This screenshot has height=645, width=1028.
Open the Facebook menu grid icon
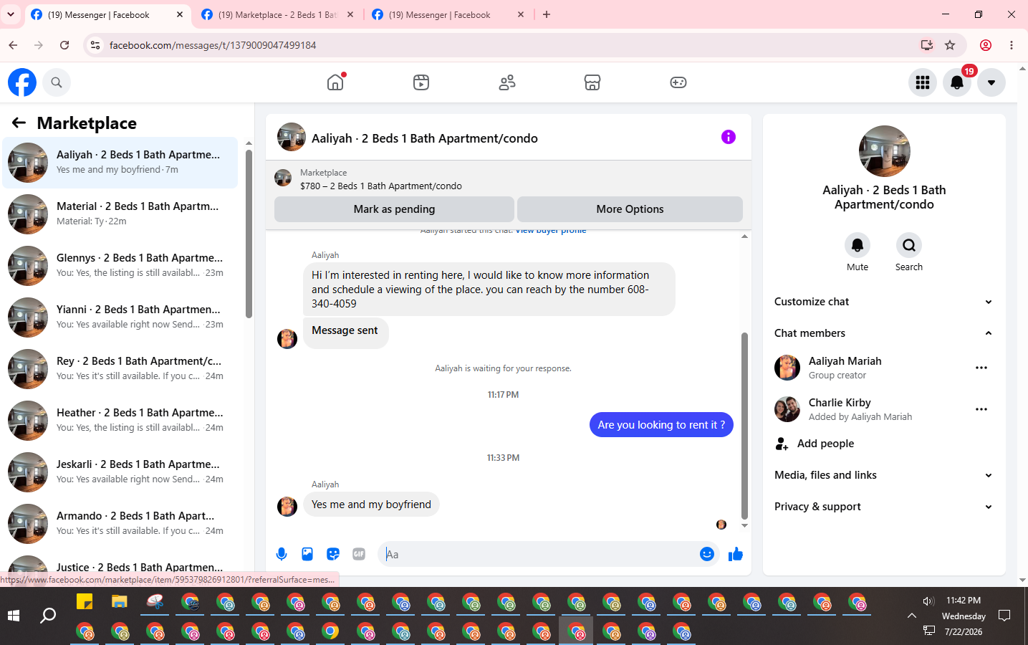pos(923,82)
